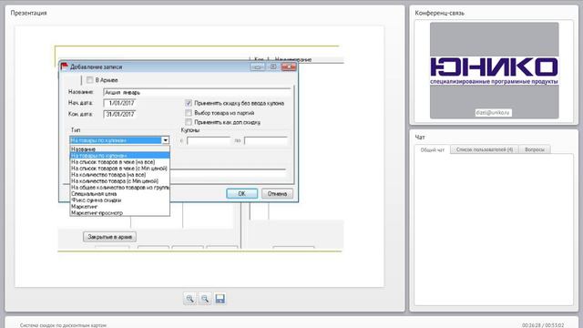Click the zoom in magnifier icon
The height and width of the screenshot is (328, 583).
point(190,299)
